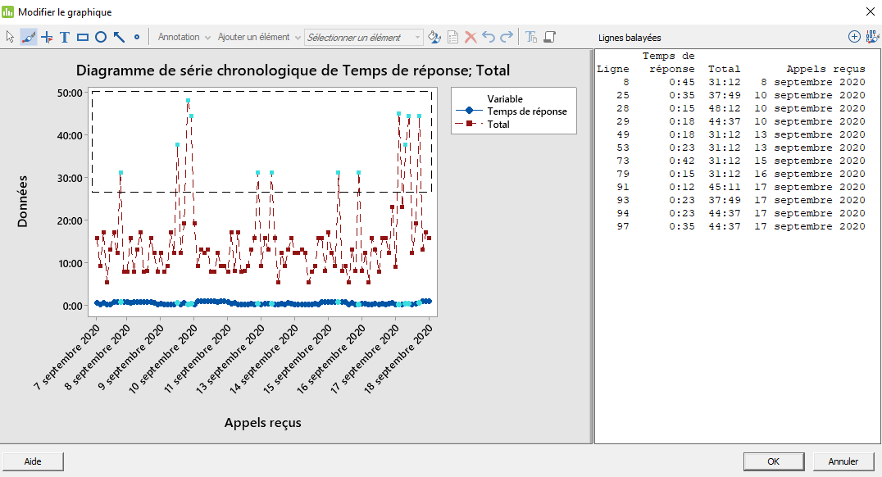882x477 pixels.
Task: Click the greyed document page icon
Action: point(452,37)
